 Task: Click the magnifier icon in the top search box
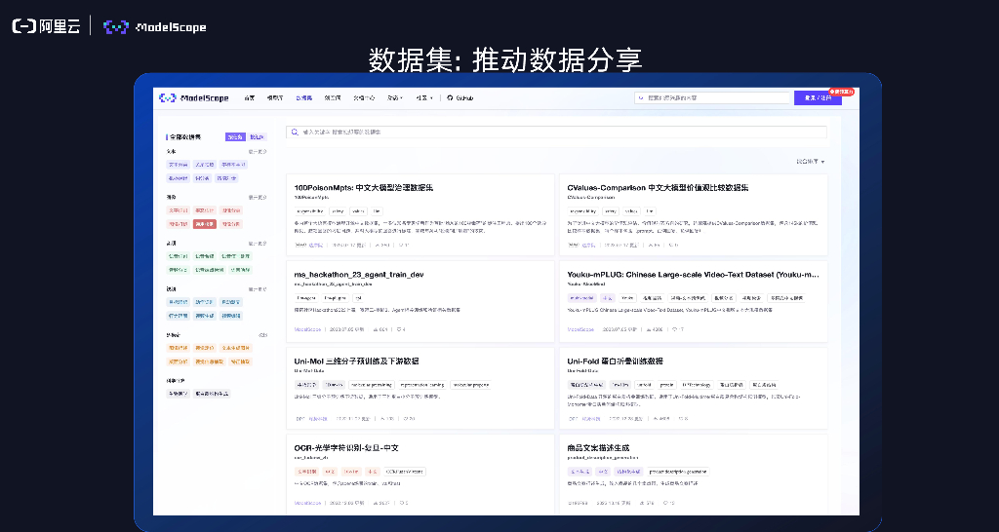(641, 98)
